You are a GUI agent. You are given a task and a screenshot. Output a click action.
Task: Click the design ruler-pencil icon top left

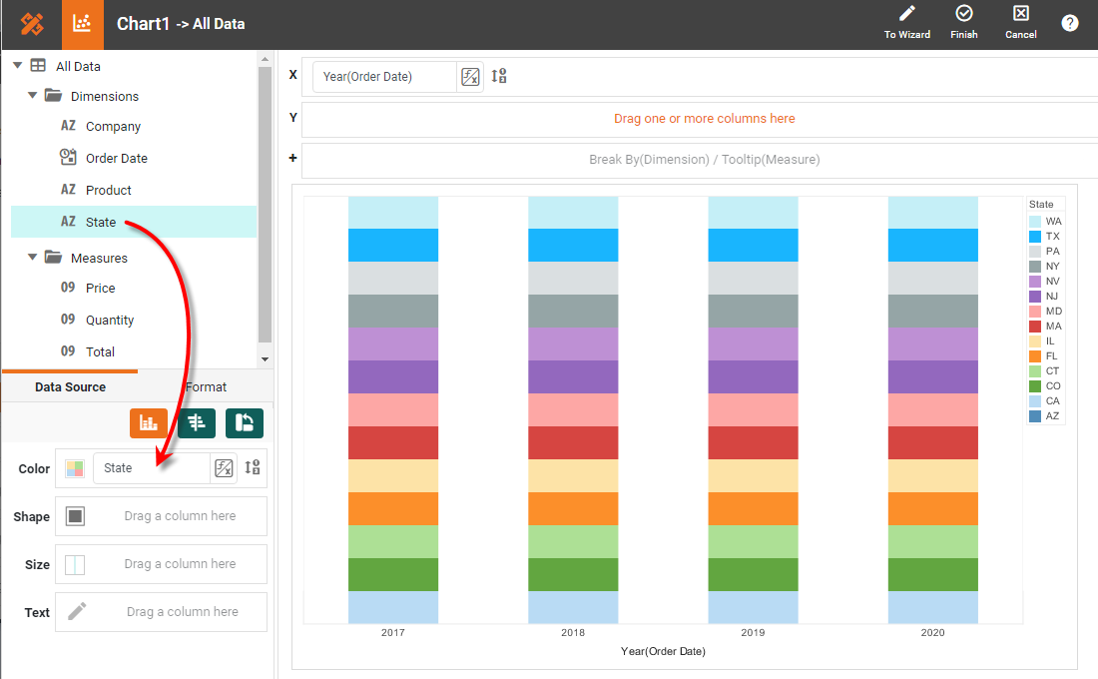pos(31,24)
